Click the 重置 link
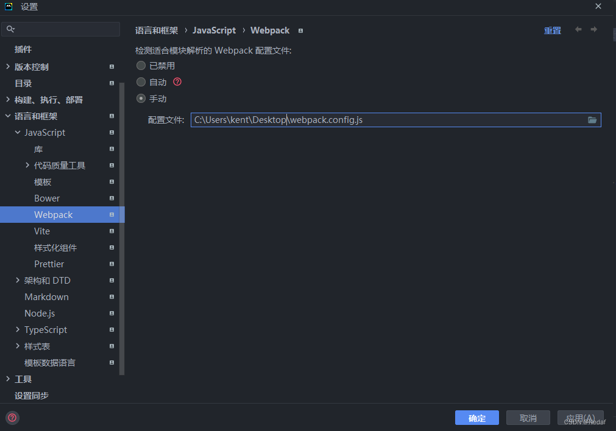 coord(552,30)
